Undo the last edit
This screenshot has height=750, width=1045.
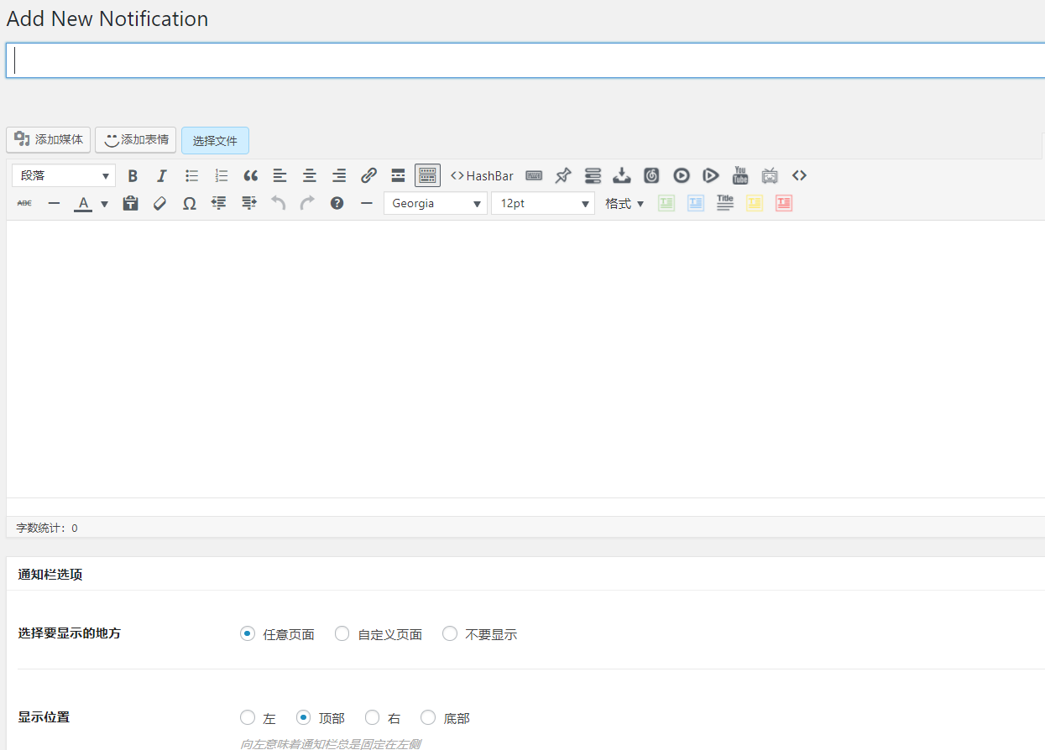[278, 203]
